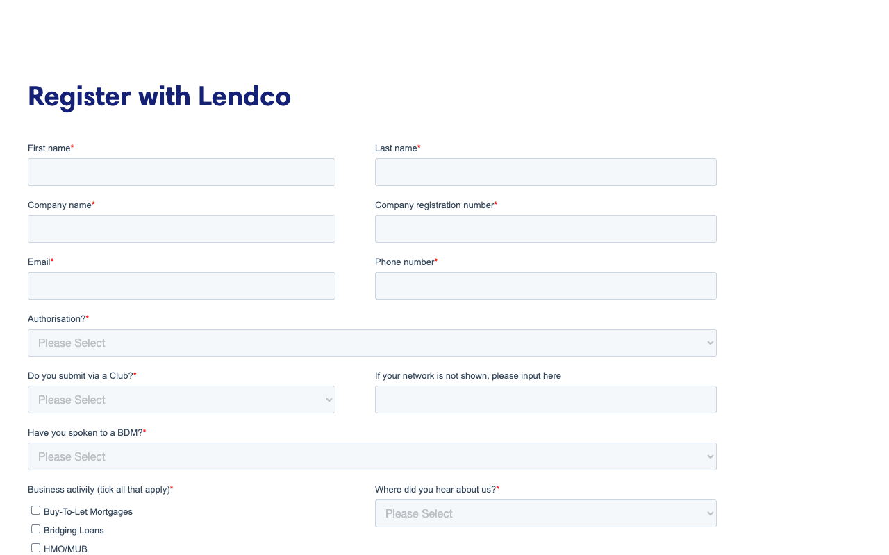Enable the Buy-To-Let Mortgages checkbox
This screenshot has height=555, width=889.
click(35, 510)
